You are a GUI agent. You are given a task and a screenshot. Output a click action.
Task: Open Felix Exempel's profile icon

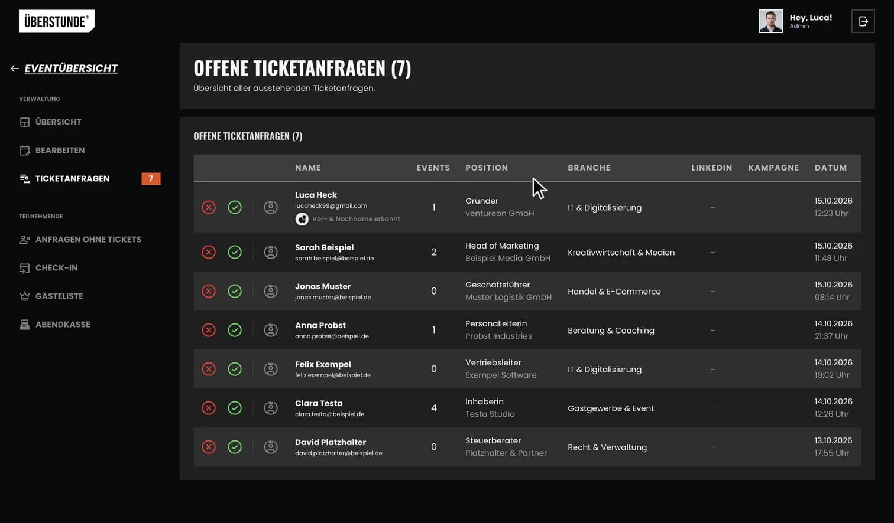click(271, 369)
